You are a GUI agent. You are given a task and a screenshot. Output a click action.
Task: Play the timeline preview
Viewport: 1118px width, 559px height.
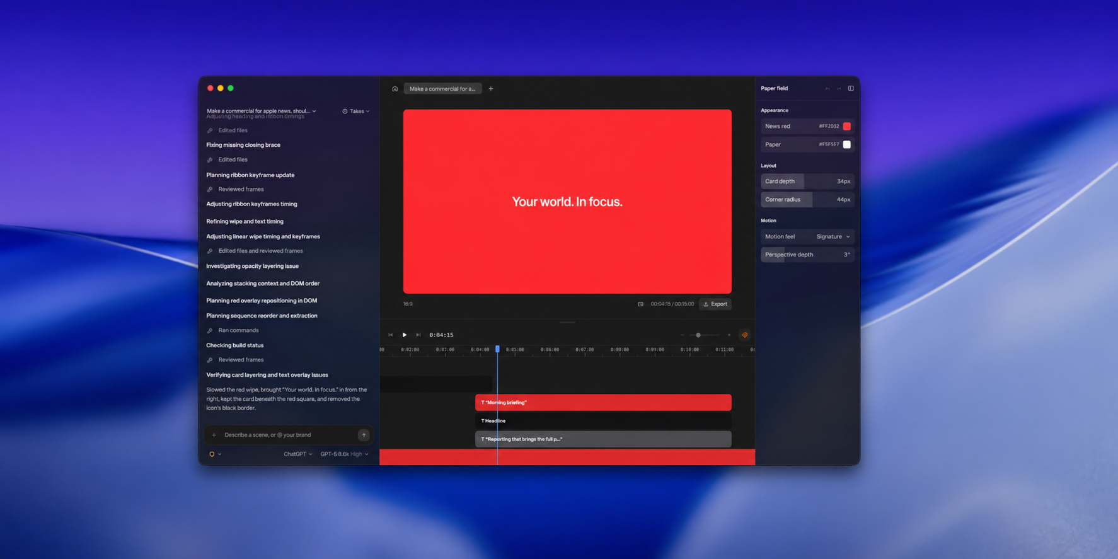point(405,335)
